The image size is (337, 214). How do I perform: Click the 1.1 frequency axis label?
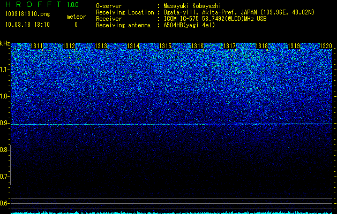tap(5, 70)
